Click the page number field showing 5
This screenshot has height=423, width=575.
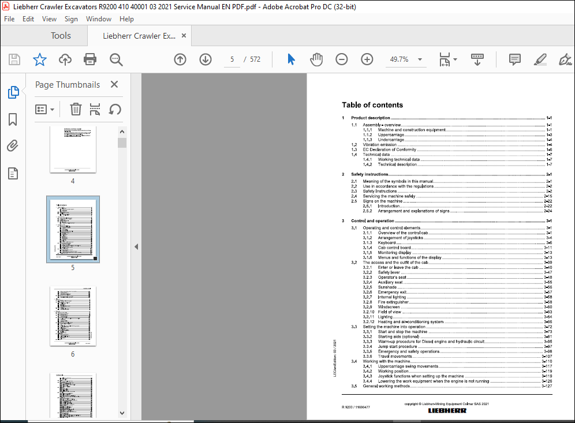pos(232,59)
